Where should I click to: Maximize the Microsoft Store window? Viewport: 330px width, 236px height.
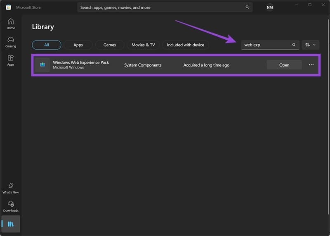(x=310, y=5)
